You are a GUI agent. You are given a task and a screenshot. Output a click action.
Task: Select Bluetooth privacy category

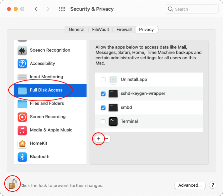coord(50,157)
